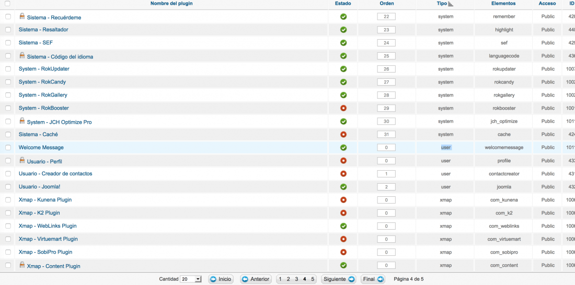The image size is (575, 285).
Task: Click order field with value 31
Action: tap(386, 135)
